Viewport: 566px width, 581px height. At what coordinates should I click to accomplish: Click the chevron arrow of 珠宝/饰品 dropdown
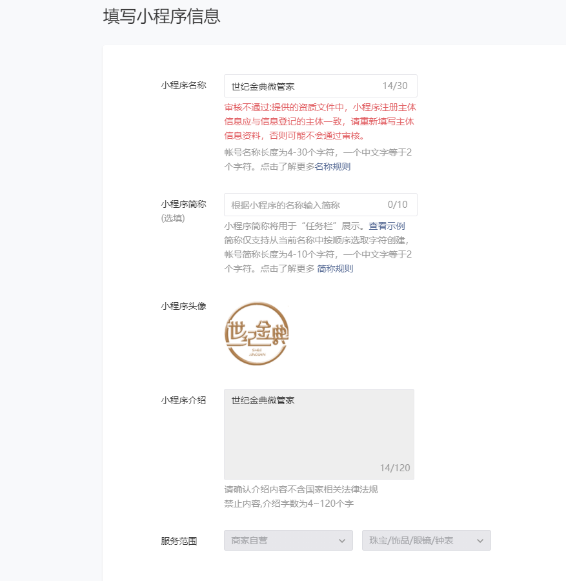(x=480, y=541)
